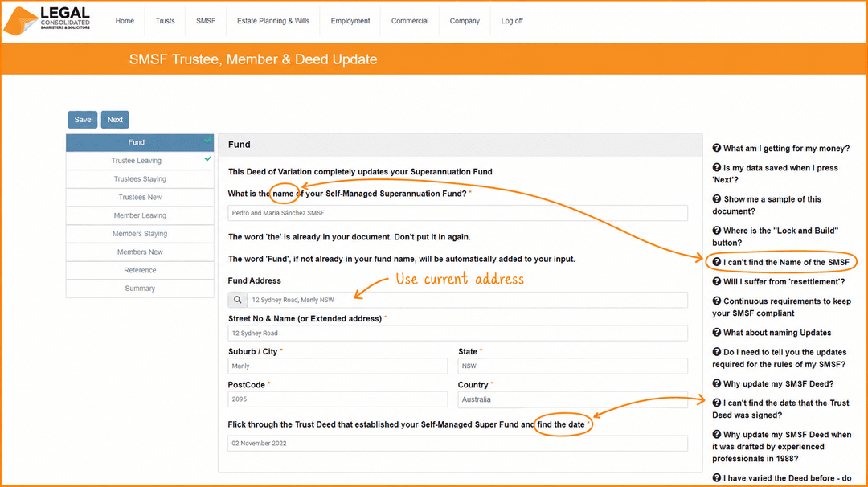This screenshot has width=868, height=487.
Task: Go to Member Leaving step
Action: tap(140, 215)
